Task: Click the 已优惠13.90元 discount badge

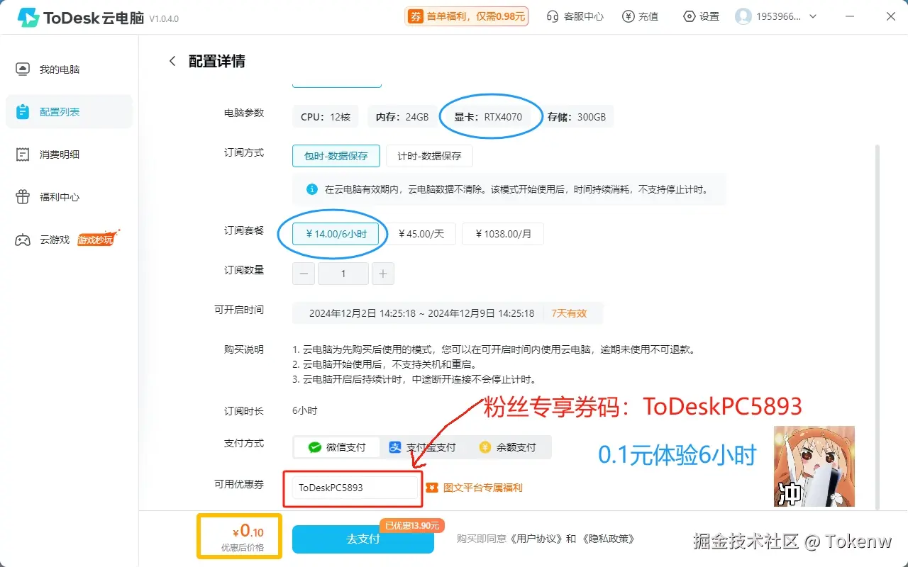Action: (x=412, y=525)
